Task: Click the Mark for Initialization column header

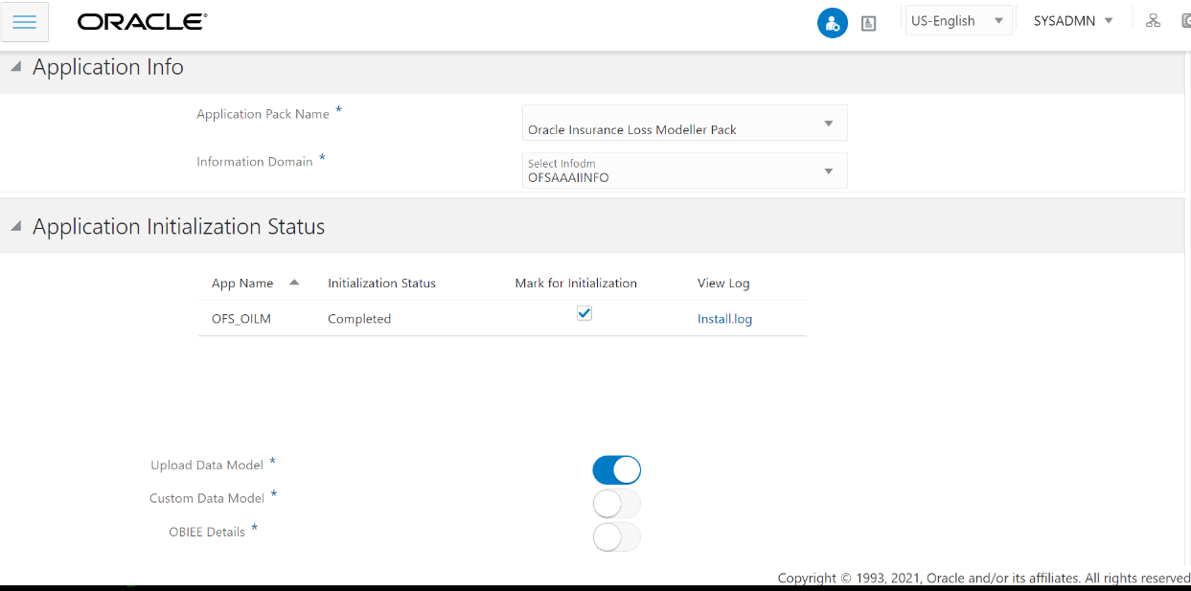Action: click(576, 284)
